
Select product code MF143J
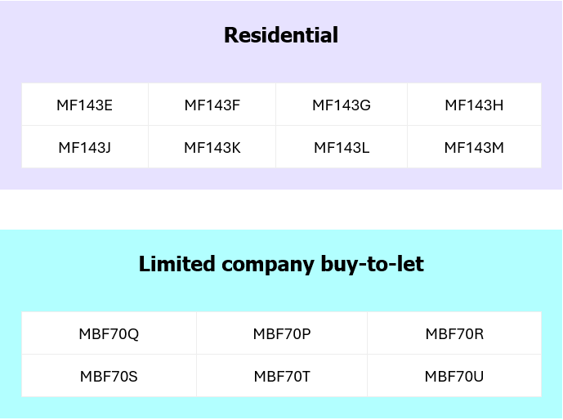click(x=85, y=147)
